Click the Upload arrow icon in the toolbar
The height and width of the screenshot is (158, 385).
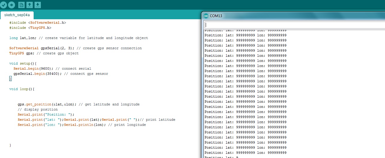point(11,5)
